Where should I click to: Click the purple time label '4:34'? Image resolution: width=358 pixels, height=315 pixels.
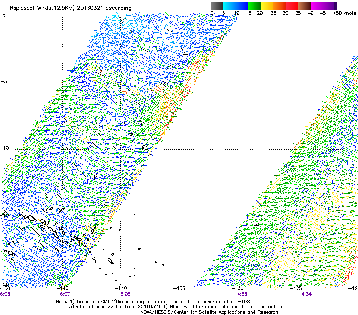pyautogui.click(x=307, y=294)
